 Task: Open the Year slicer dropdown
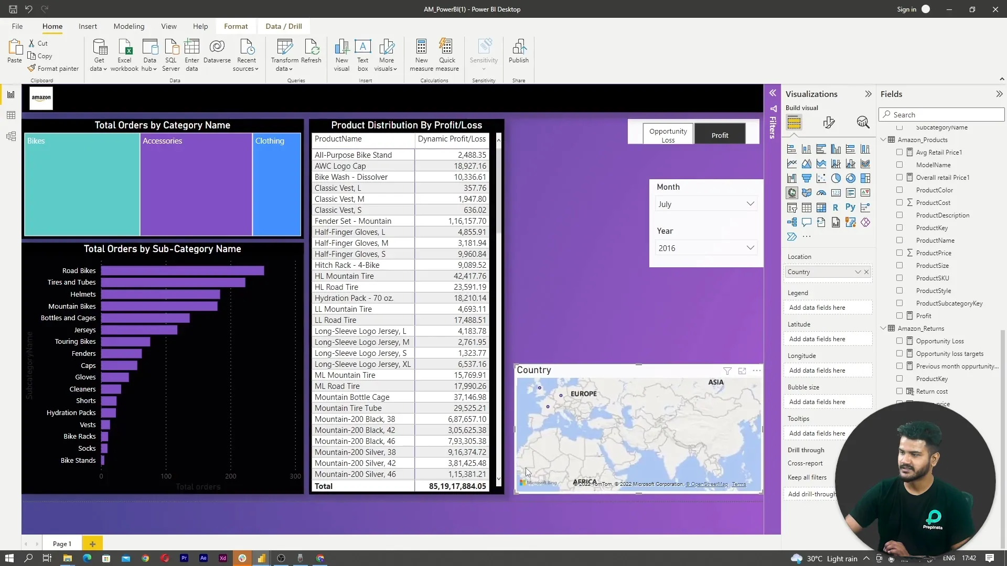pos(749,248)
